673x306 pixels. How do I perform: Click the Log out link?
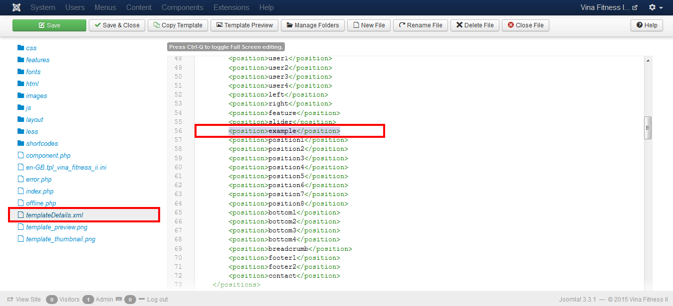click(x=157, y=300)
